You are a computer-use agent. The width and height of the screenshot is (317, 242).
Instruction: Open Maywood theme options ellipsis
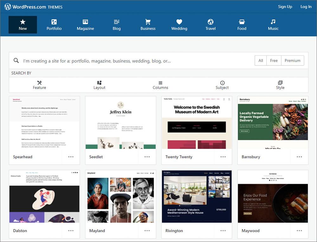pos(299,231)
